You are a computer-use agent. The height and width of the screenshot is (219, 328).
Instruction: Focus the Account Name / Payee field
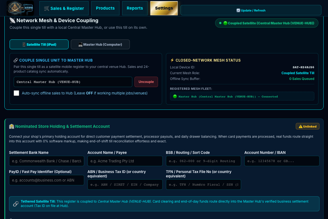pyautogui.click(x=125, y=161)
